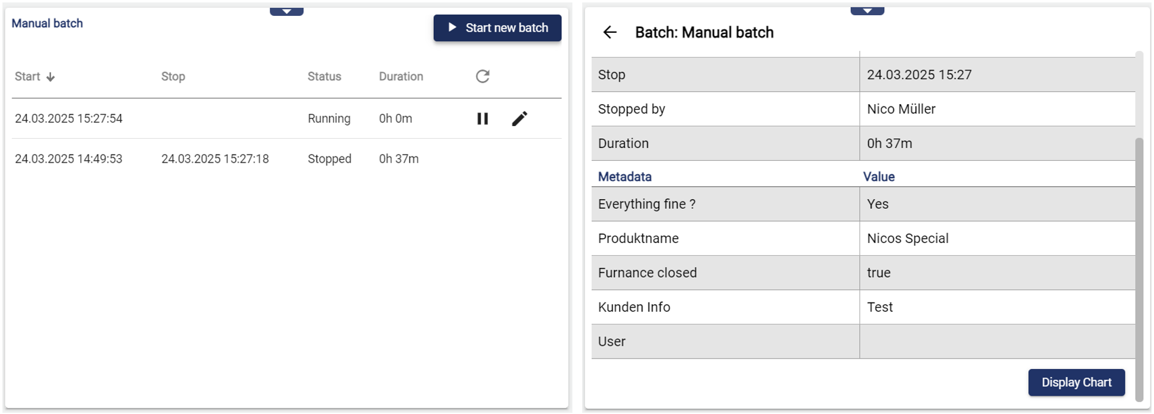Expand the left panel's top dropdown handle
The width and height of the screenshot is (1154, 414).
(286, 12)
